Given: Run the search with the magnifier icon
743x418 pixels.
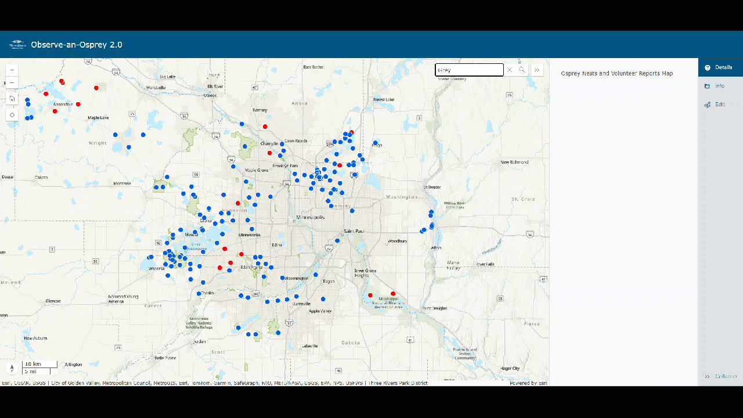Looking at the screenshot, I should (x=522, y=70).
